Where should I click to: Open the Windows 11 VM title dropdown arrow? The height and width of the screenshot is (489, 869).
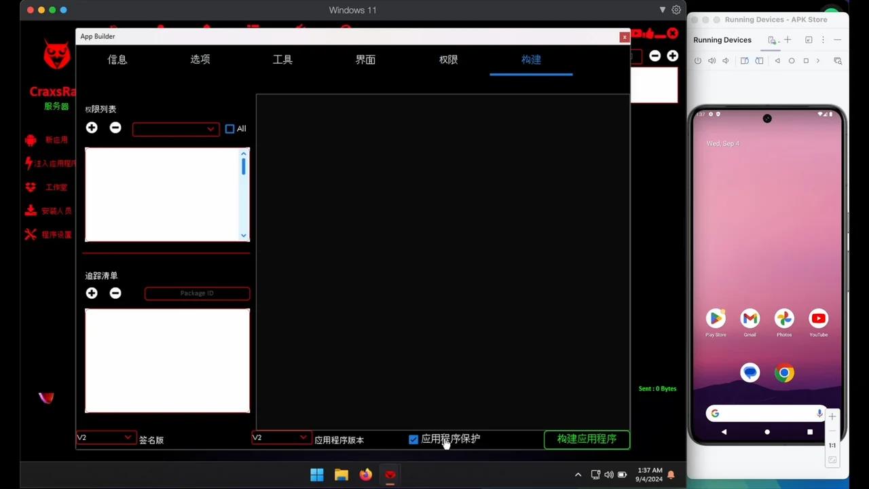[663, 10]
